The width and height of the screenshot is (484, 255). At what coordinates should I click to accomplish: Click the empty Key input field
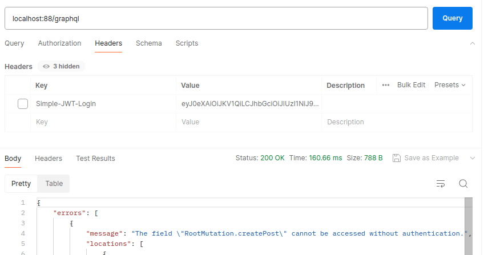coord(103,122)
